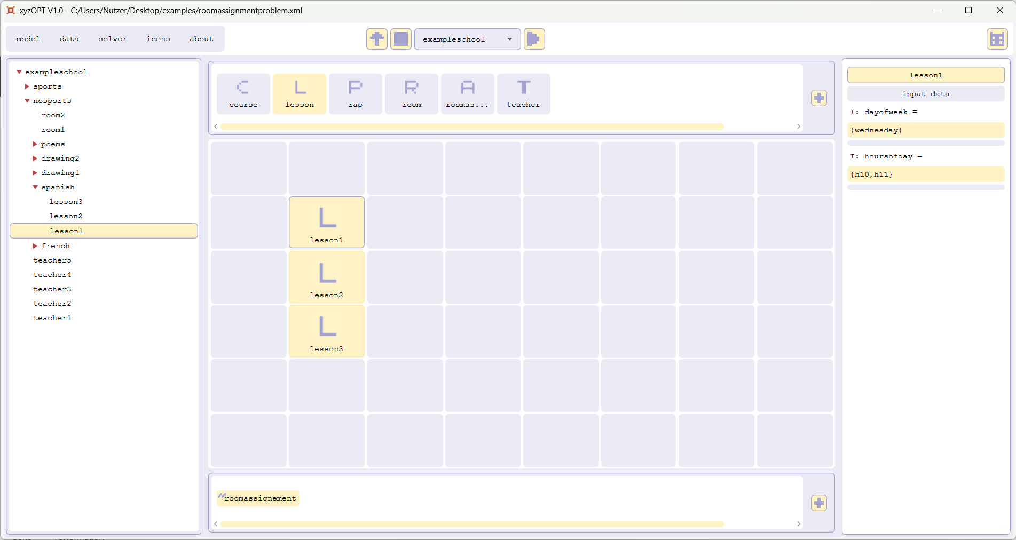Open the icons menu
The width and height of the screenshot is (1016, 540).
pyautogui.click(x=159, y=39)
